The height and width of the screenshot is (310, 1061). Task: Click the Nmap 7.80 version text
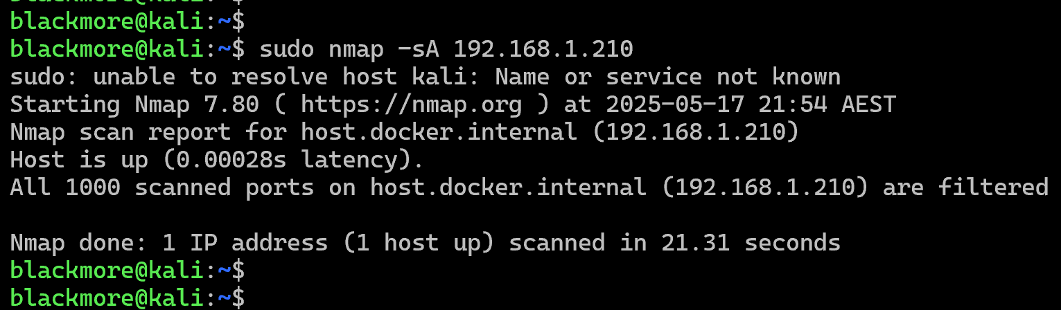tap(196, 104)
